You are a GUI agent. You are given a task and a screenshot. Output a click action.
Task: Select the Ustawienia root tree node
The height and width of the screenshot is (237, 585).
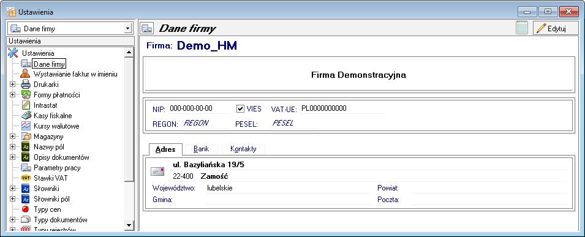coord(38,53)
